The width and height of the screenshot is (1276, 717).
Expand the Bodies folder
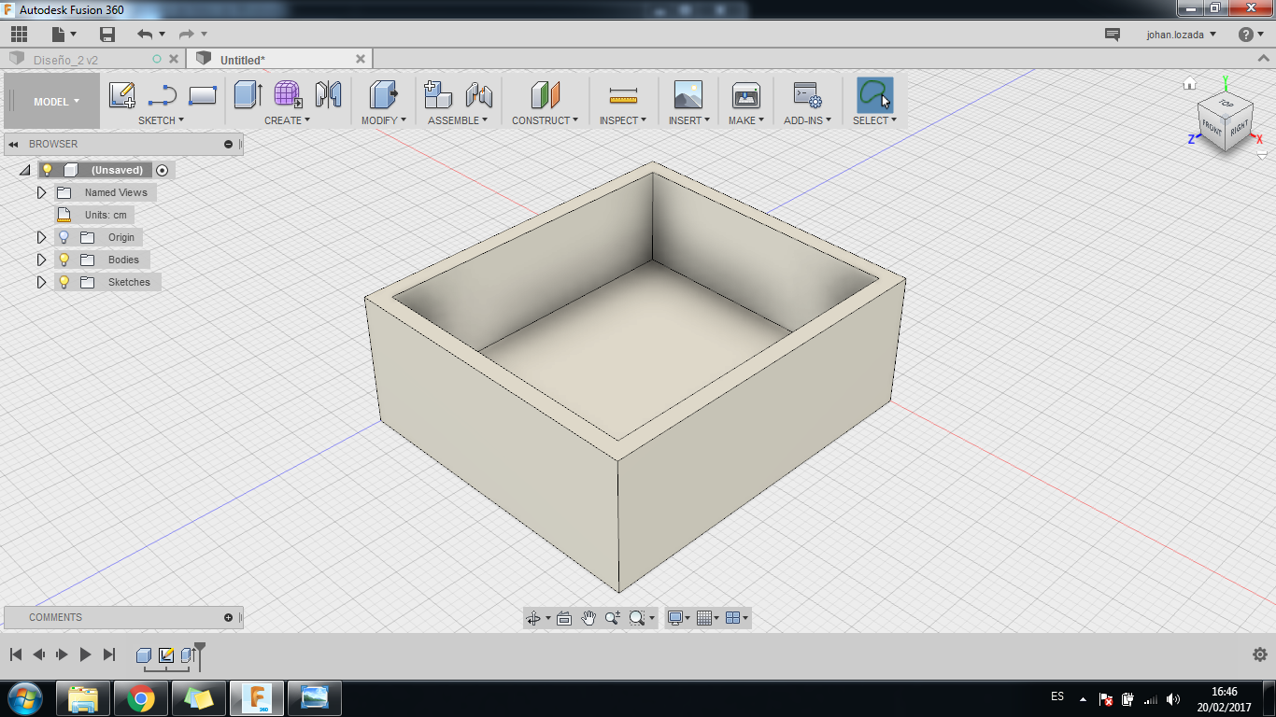(41, 260)
